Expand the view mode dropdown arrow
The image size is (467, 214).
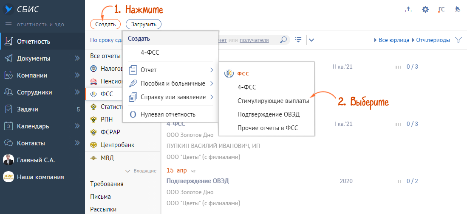tap(311, 40)
